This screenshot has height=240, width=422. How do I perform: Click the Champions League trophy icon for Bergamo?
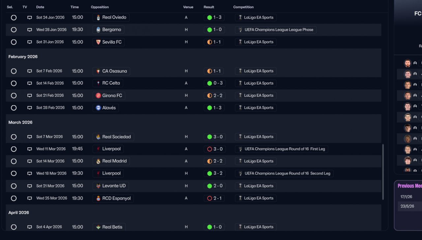pos(240,30)
